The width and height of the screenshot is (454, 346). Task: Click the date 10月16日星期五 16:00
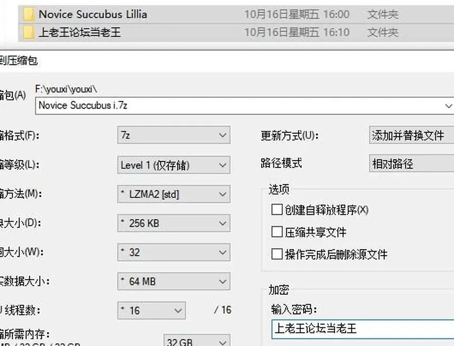click(x=297, y=14)
